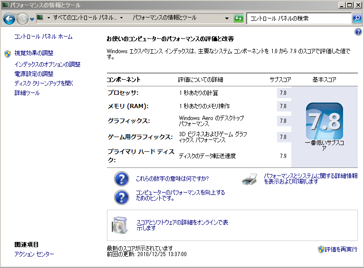Click the software box icon

[x=120, y=225]
